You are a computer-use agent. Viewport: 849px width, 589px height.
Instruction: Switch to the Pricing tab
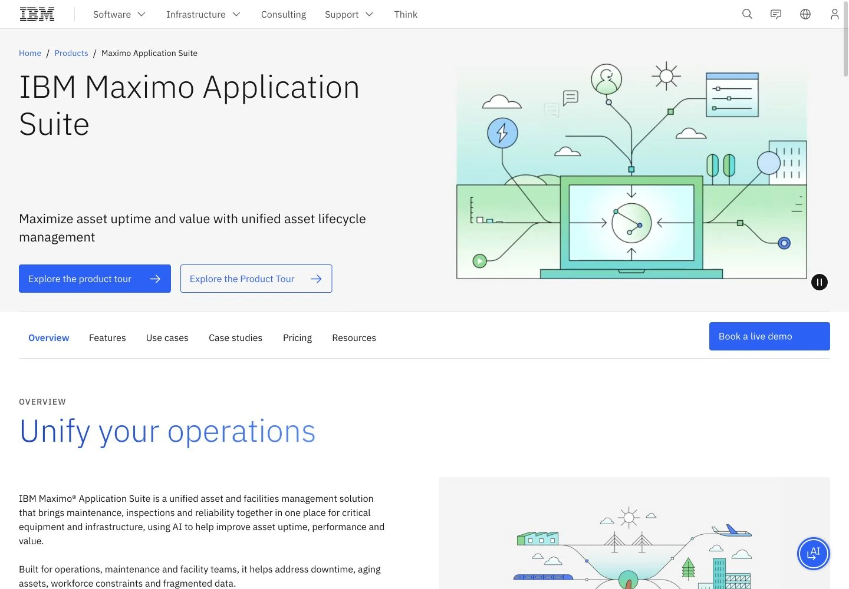297,337
